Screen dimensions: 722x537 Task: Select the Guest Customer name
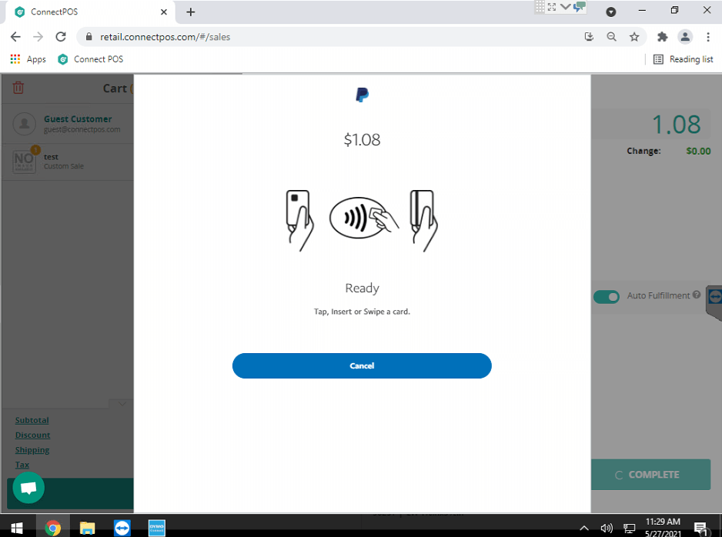click(x=78, y=118)
